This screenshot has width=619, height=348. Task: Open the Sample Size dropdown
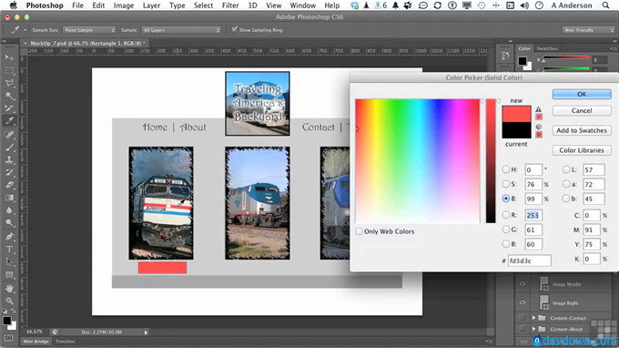point(89,30)
